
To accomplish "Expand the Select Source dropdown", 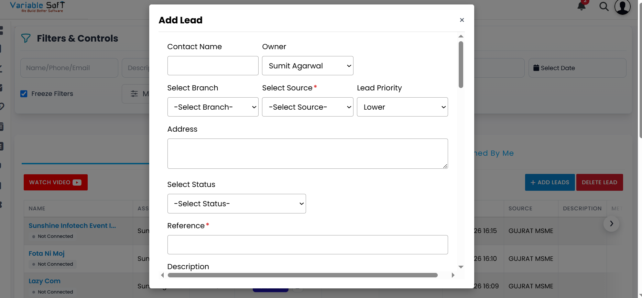I will tap(307, 107).
